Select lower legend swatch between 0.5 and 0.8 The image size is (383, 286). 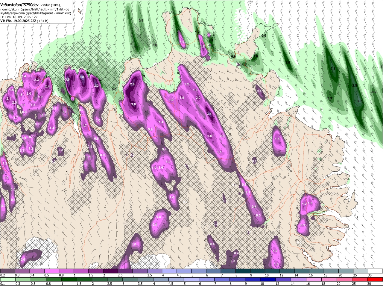point(38,279)
